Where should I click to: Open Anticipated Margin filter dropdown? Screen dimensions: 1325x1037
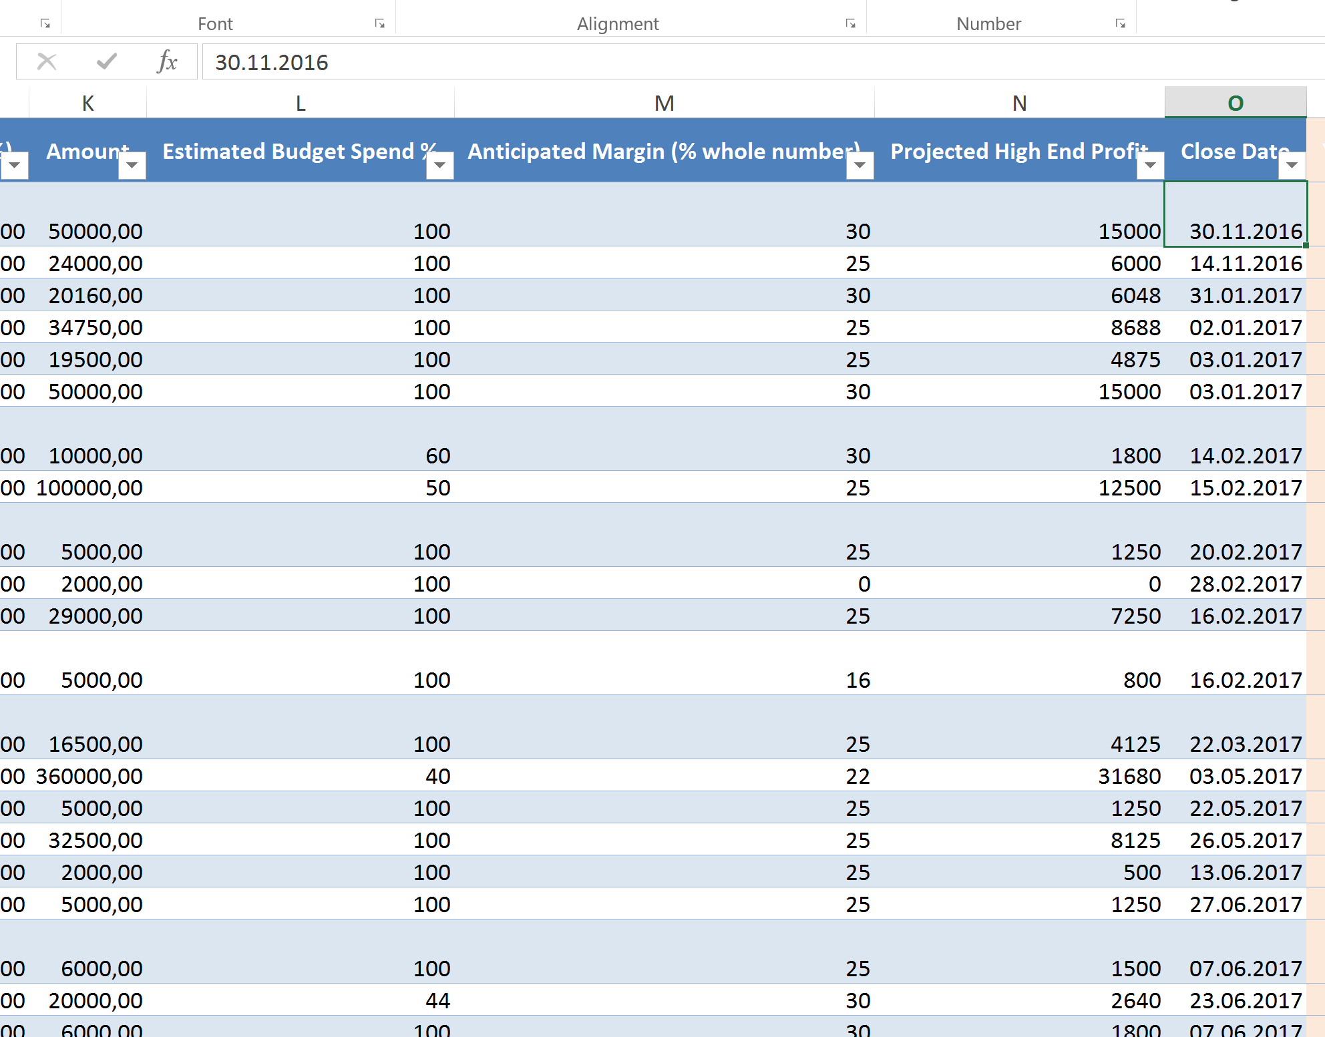pos(860,165)
